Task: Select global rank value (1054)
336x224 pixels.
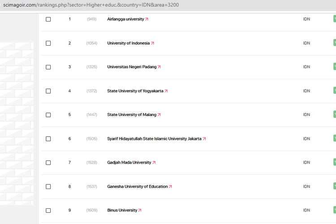Action: (x=92, y=43)
